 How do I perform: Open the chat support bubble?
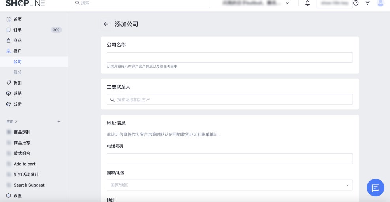coord(375,187)
